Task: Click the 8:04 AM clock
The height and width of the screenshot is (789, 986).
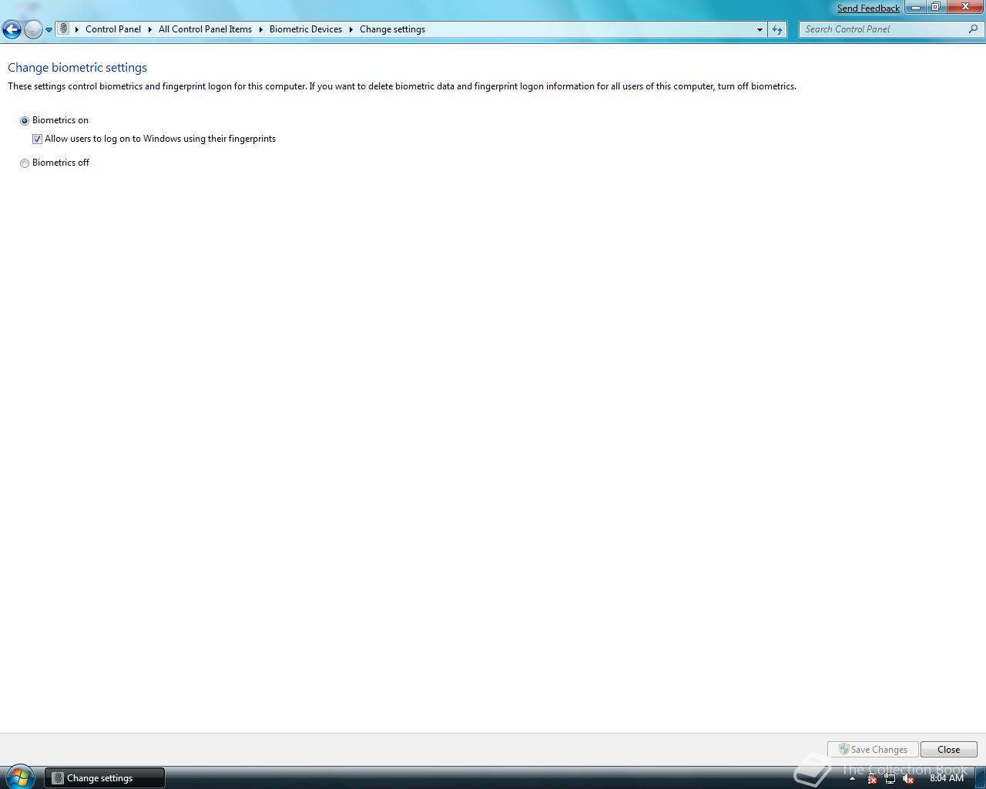Action: (x=947, y=778)
